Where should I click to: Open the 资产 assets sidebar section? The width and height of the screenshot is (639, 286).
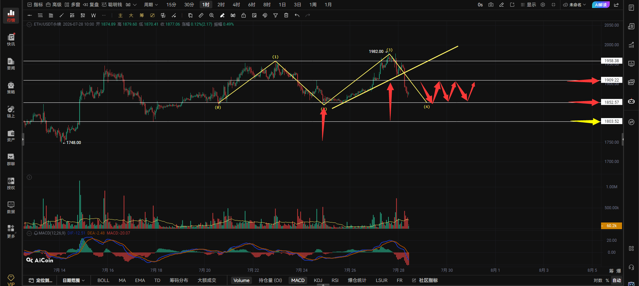(11, 135)
